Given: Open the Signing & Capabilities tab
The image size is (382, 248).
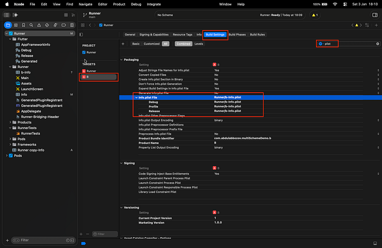Looking at the screenshot, I should click(154, 34).
